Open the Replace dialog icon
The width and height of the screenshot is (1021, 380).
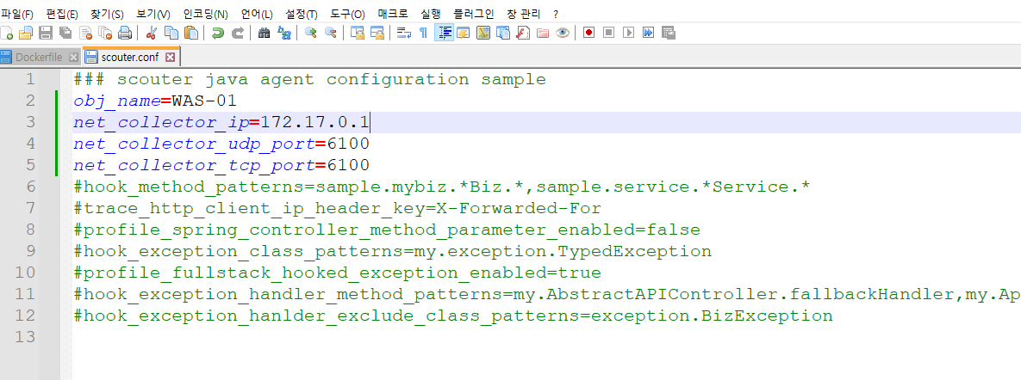pyautogui.click(x=284, y=33)
